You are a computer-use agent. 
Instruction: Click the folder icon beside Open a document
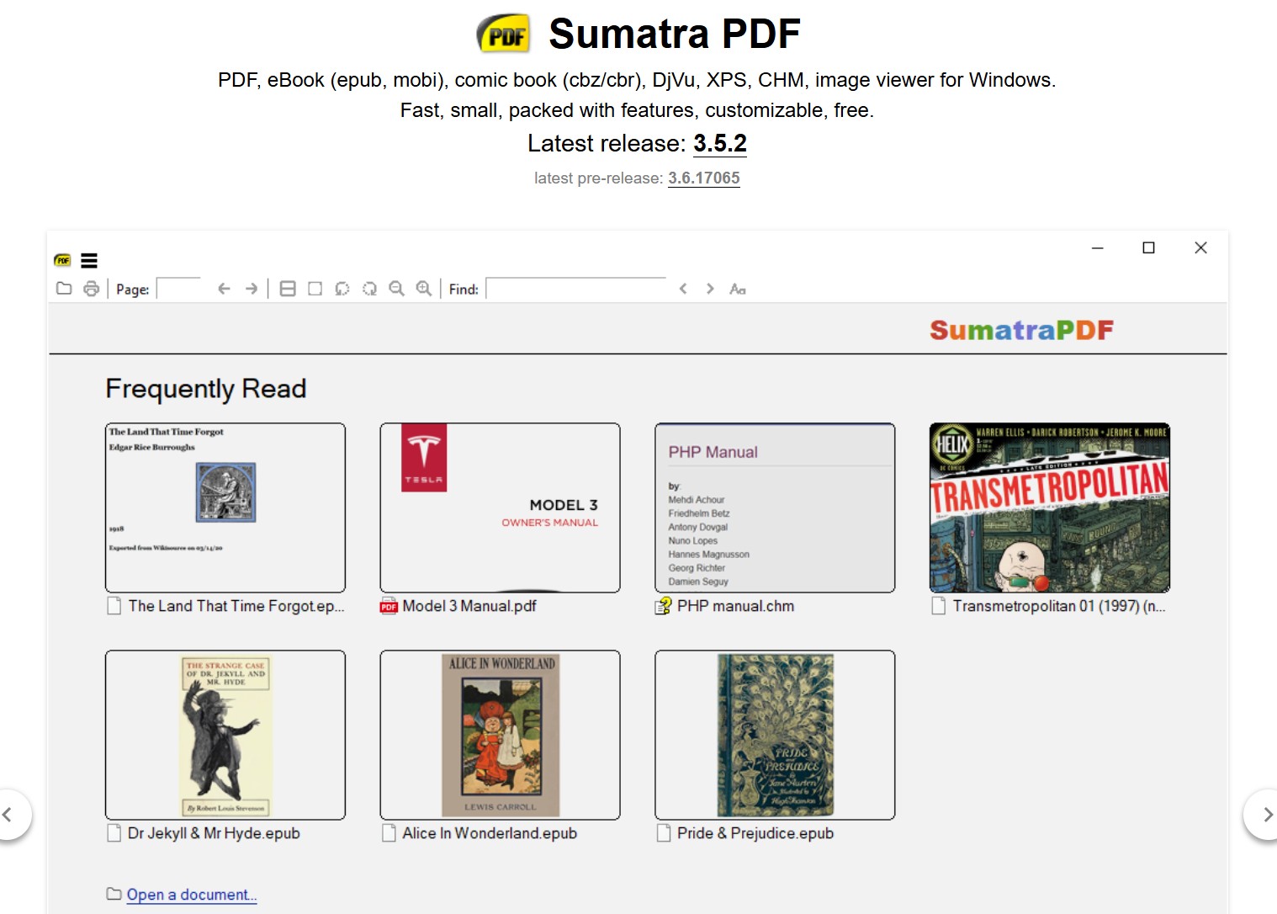[114, 894]
